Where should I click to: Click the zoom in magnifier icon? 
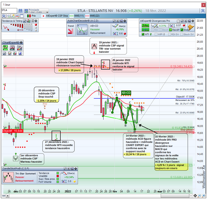tap(204, 196)
